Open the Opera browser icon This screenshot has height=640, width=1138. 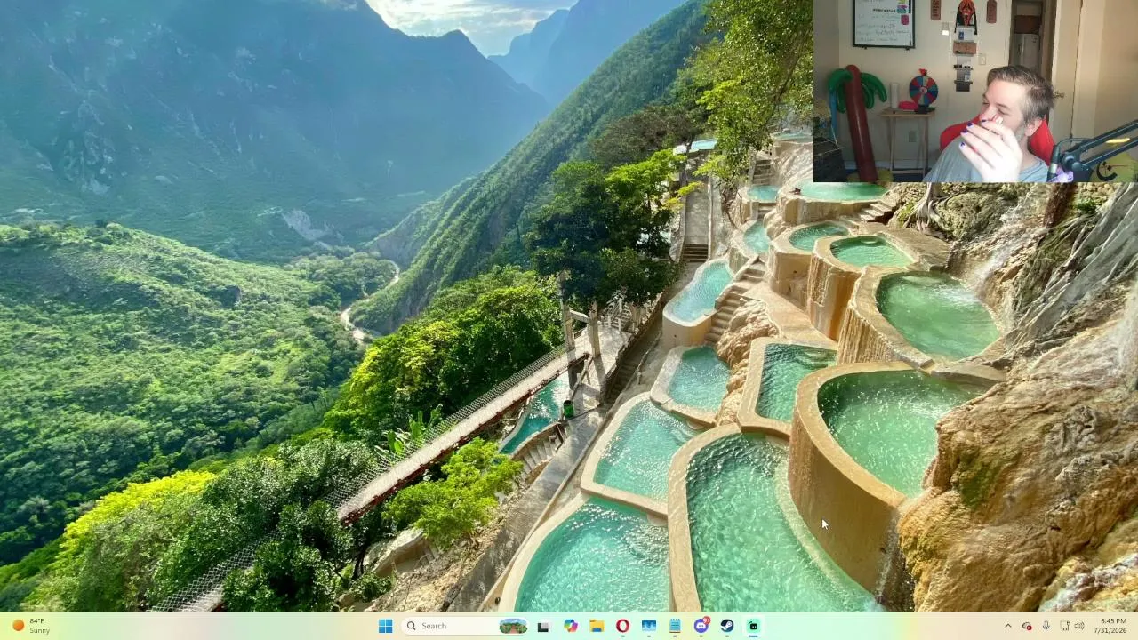coord(622,626)
